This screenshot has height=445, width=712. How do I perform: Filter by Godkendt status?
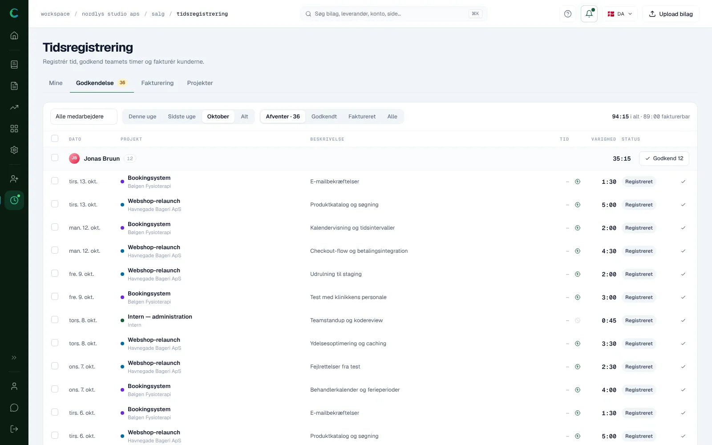[x=324, y=117]
